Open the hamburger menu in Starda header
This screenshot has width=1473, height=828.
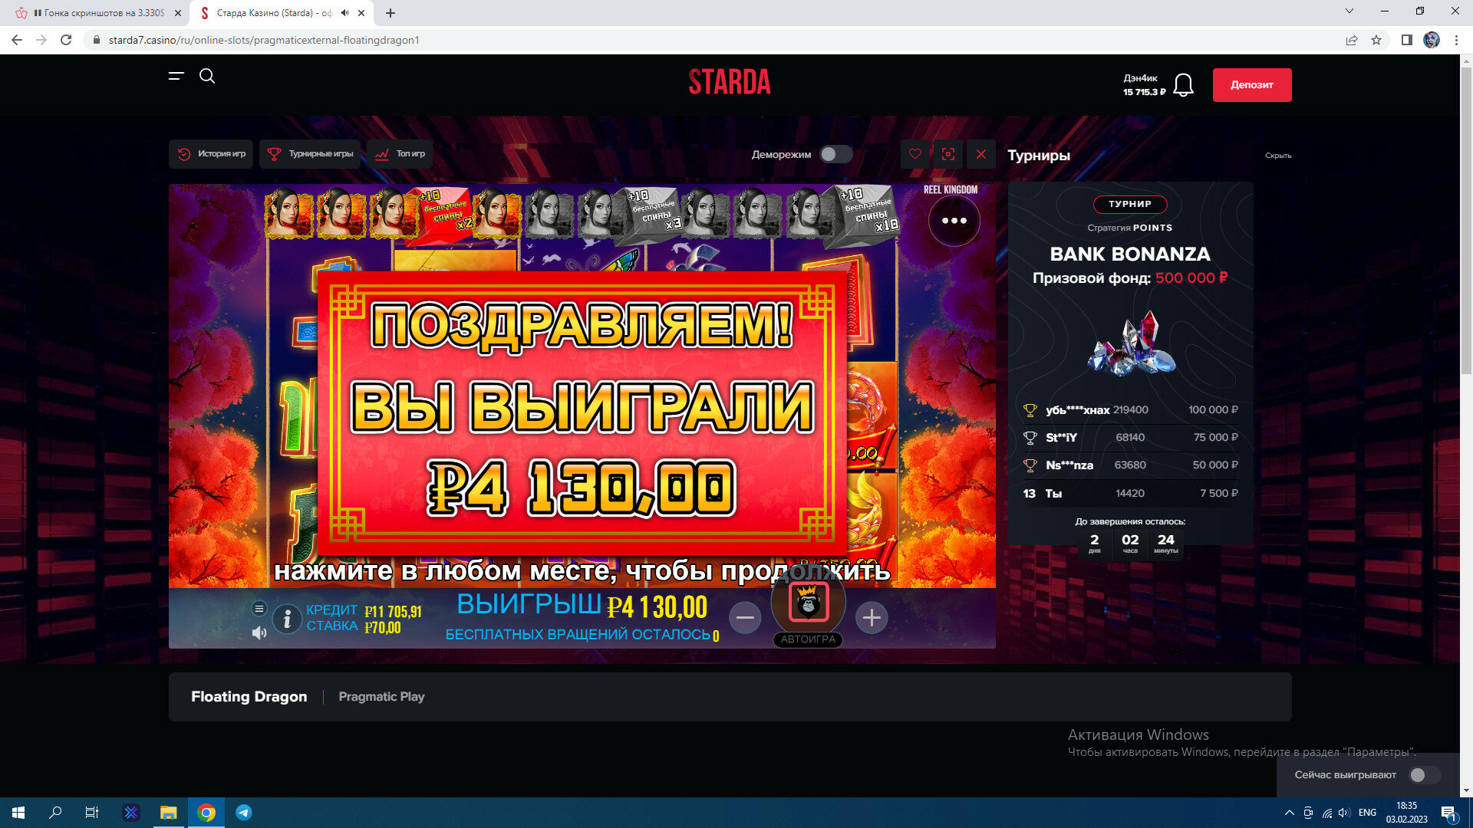pos(176,76)
